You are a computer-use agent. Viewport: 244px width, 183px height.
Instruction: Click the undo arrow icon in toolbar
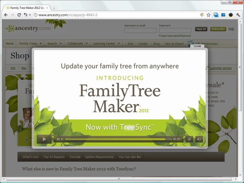25,15
